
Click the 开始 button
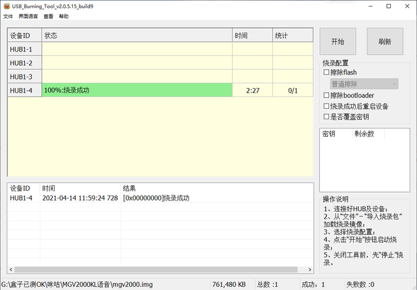pyautogui.click(x=338, y=42)
